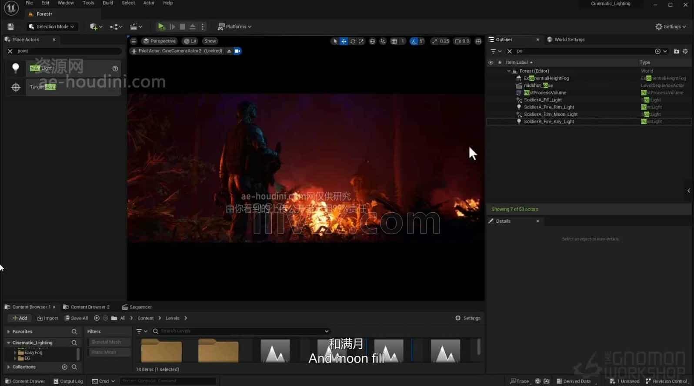Click the Import button in the Content Browser
Viewport: 694px width, 386px height.
pos(48,318)
